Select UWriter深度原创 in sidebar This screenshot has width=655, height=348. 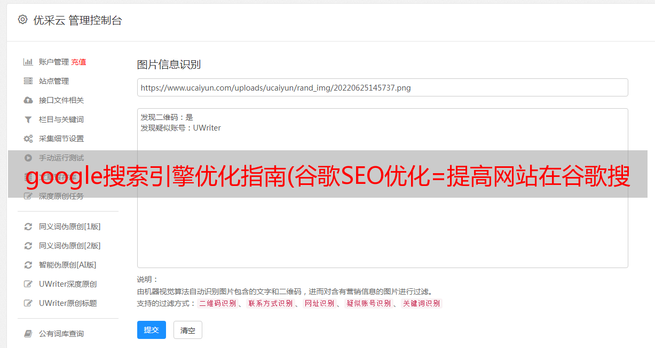pyautogui.click(x=68, y=284)
